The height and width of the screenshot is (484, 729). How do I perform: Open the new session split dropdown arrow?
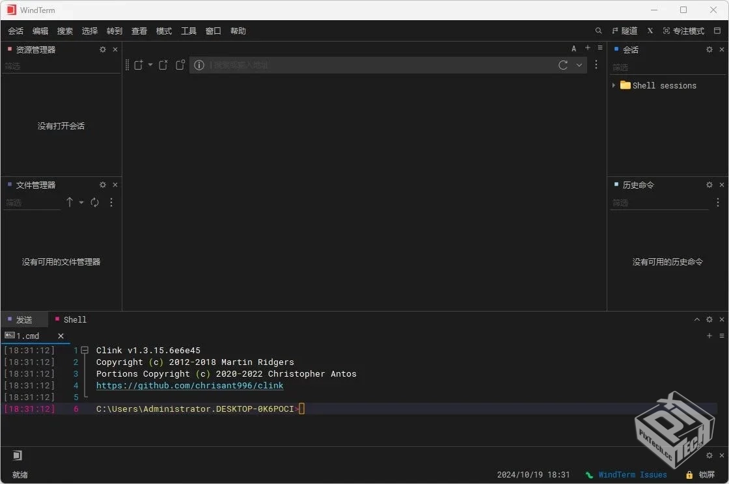coord(150,65)
